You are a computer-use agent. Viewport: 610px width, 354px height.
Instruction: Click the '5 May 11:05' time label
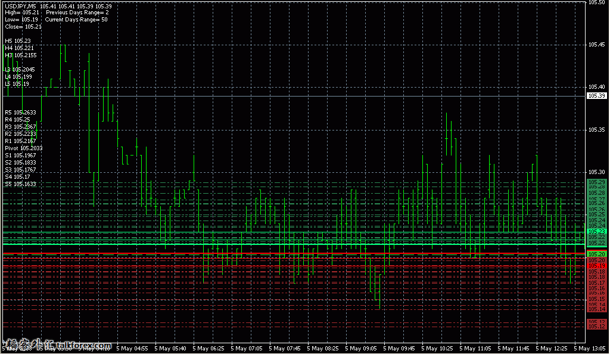(475, 349)
